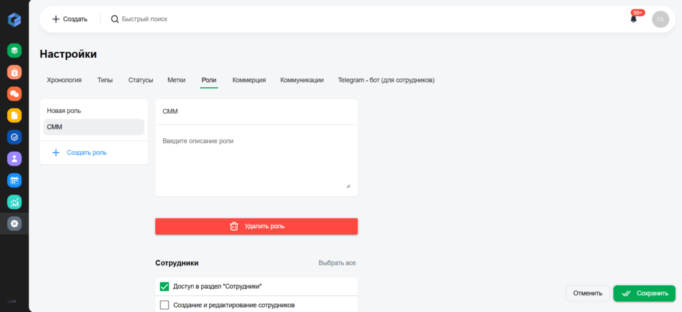Click the 99+ notification badge
This screenshot has height=312, width=682.
638,13
